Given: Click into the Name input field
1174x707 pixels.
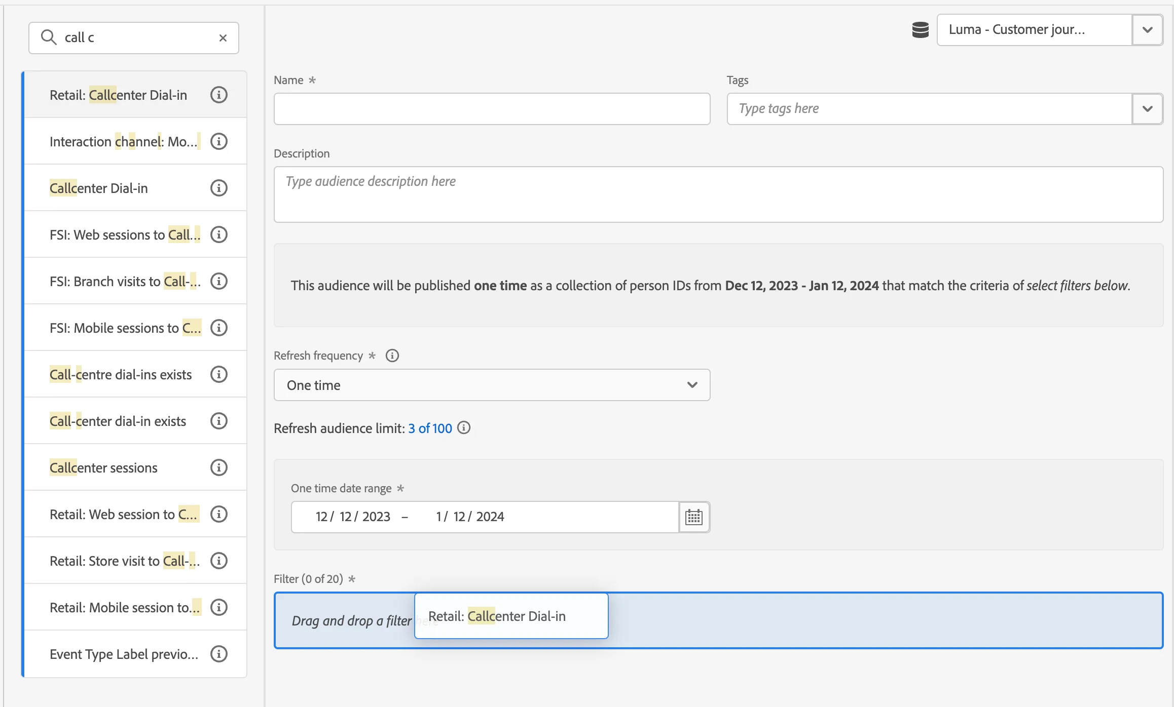Looking at the screenshot, I should [492, 109].
